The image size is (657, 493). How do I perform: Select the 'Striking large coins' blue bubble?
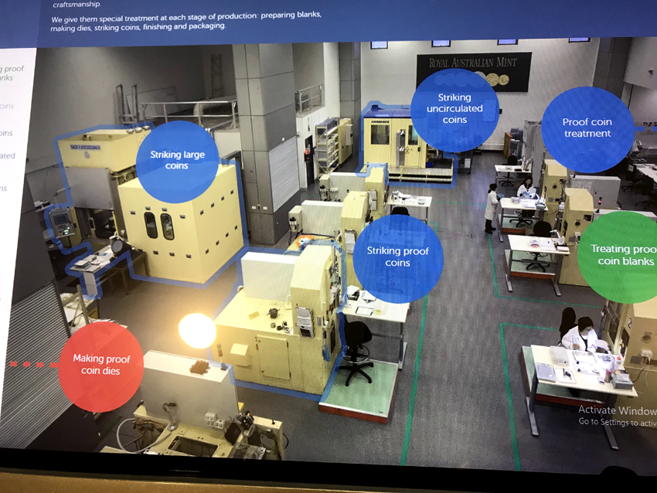[x=177, y=161]
